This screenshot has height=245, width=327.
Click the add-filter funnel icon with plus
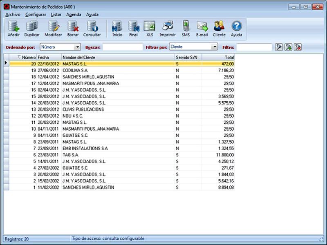[x=288, y=47]
